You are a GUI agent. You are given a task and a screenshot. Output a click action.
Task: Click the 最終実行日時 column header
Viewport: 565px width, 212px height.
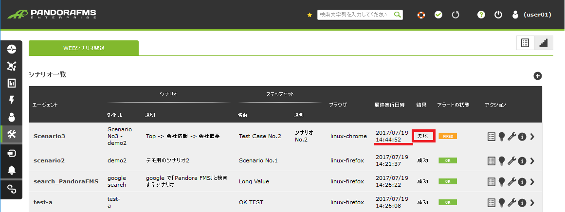point(389,105)
